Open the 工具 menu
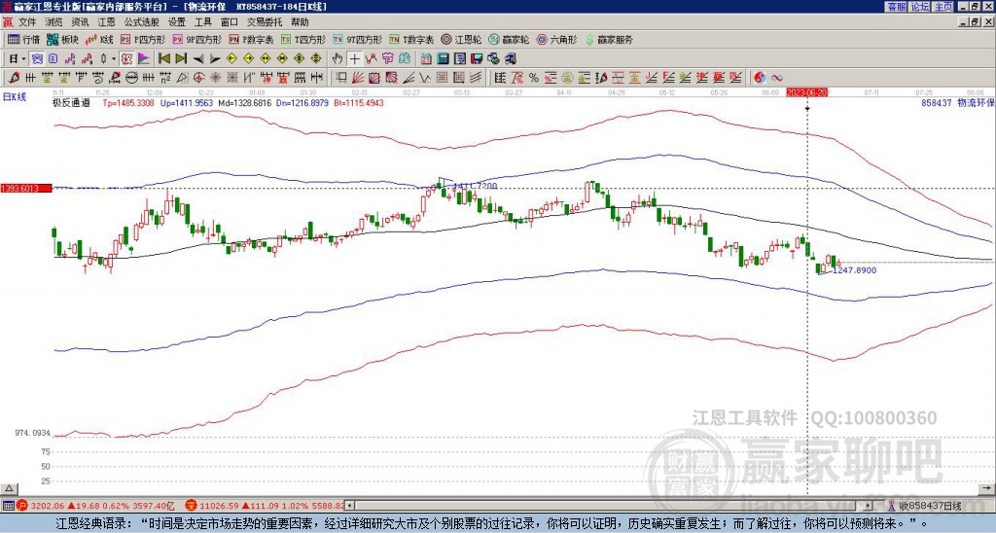The width and height of the screenshot is (996, 533). 202,22
